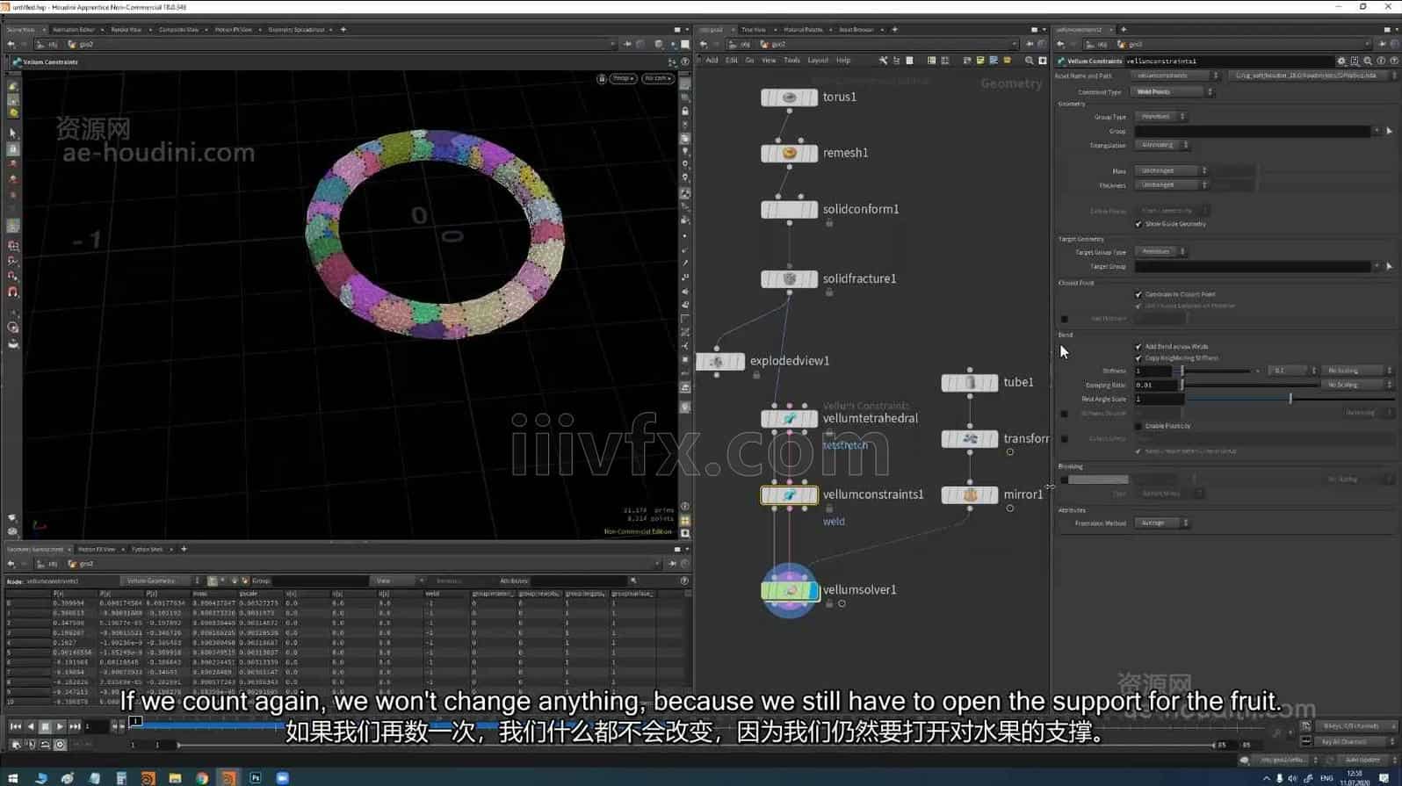Select the vellumsolver1 node
Screen dimensions: 1402x786
789,591
